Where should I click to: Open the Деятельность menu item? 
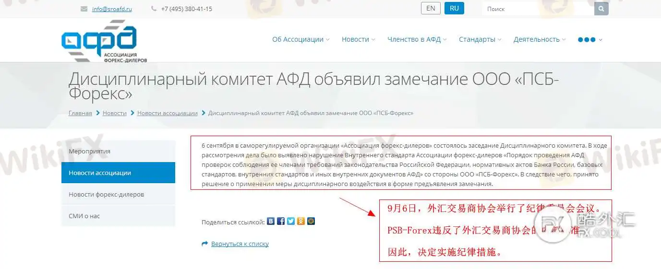pyautogui.click(x=540, y=39)
